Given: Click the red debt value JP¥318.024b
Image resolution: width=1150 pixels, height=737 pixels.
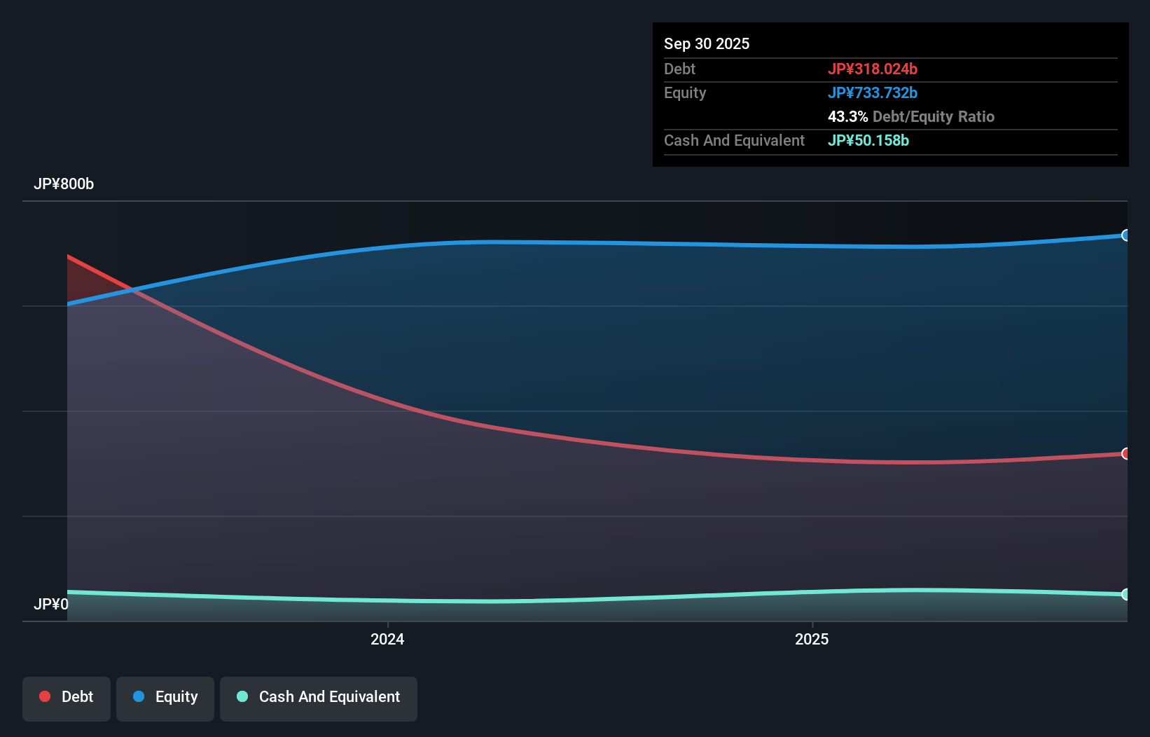Looking at the screenshot, I should 874,69.
